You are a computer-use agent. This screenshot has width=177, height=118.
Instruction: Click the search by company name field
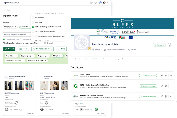coord(17,35)
